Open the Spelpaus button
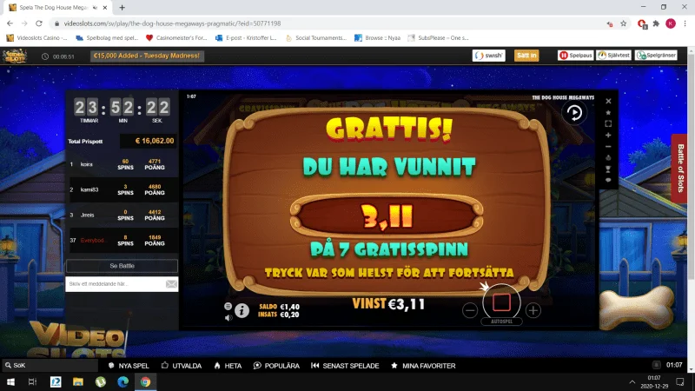 [x=575, y=56]
